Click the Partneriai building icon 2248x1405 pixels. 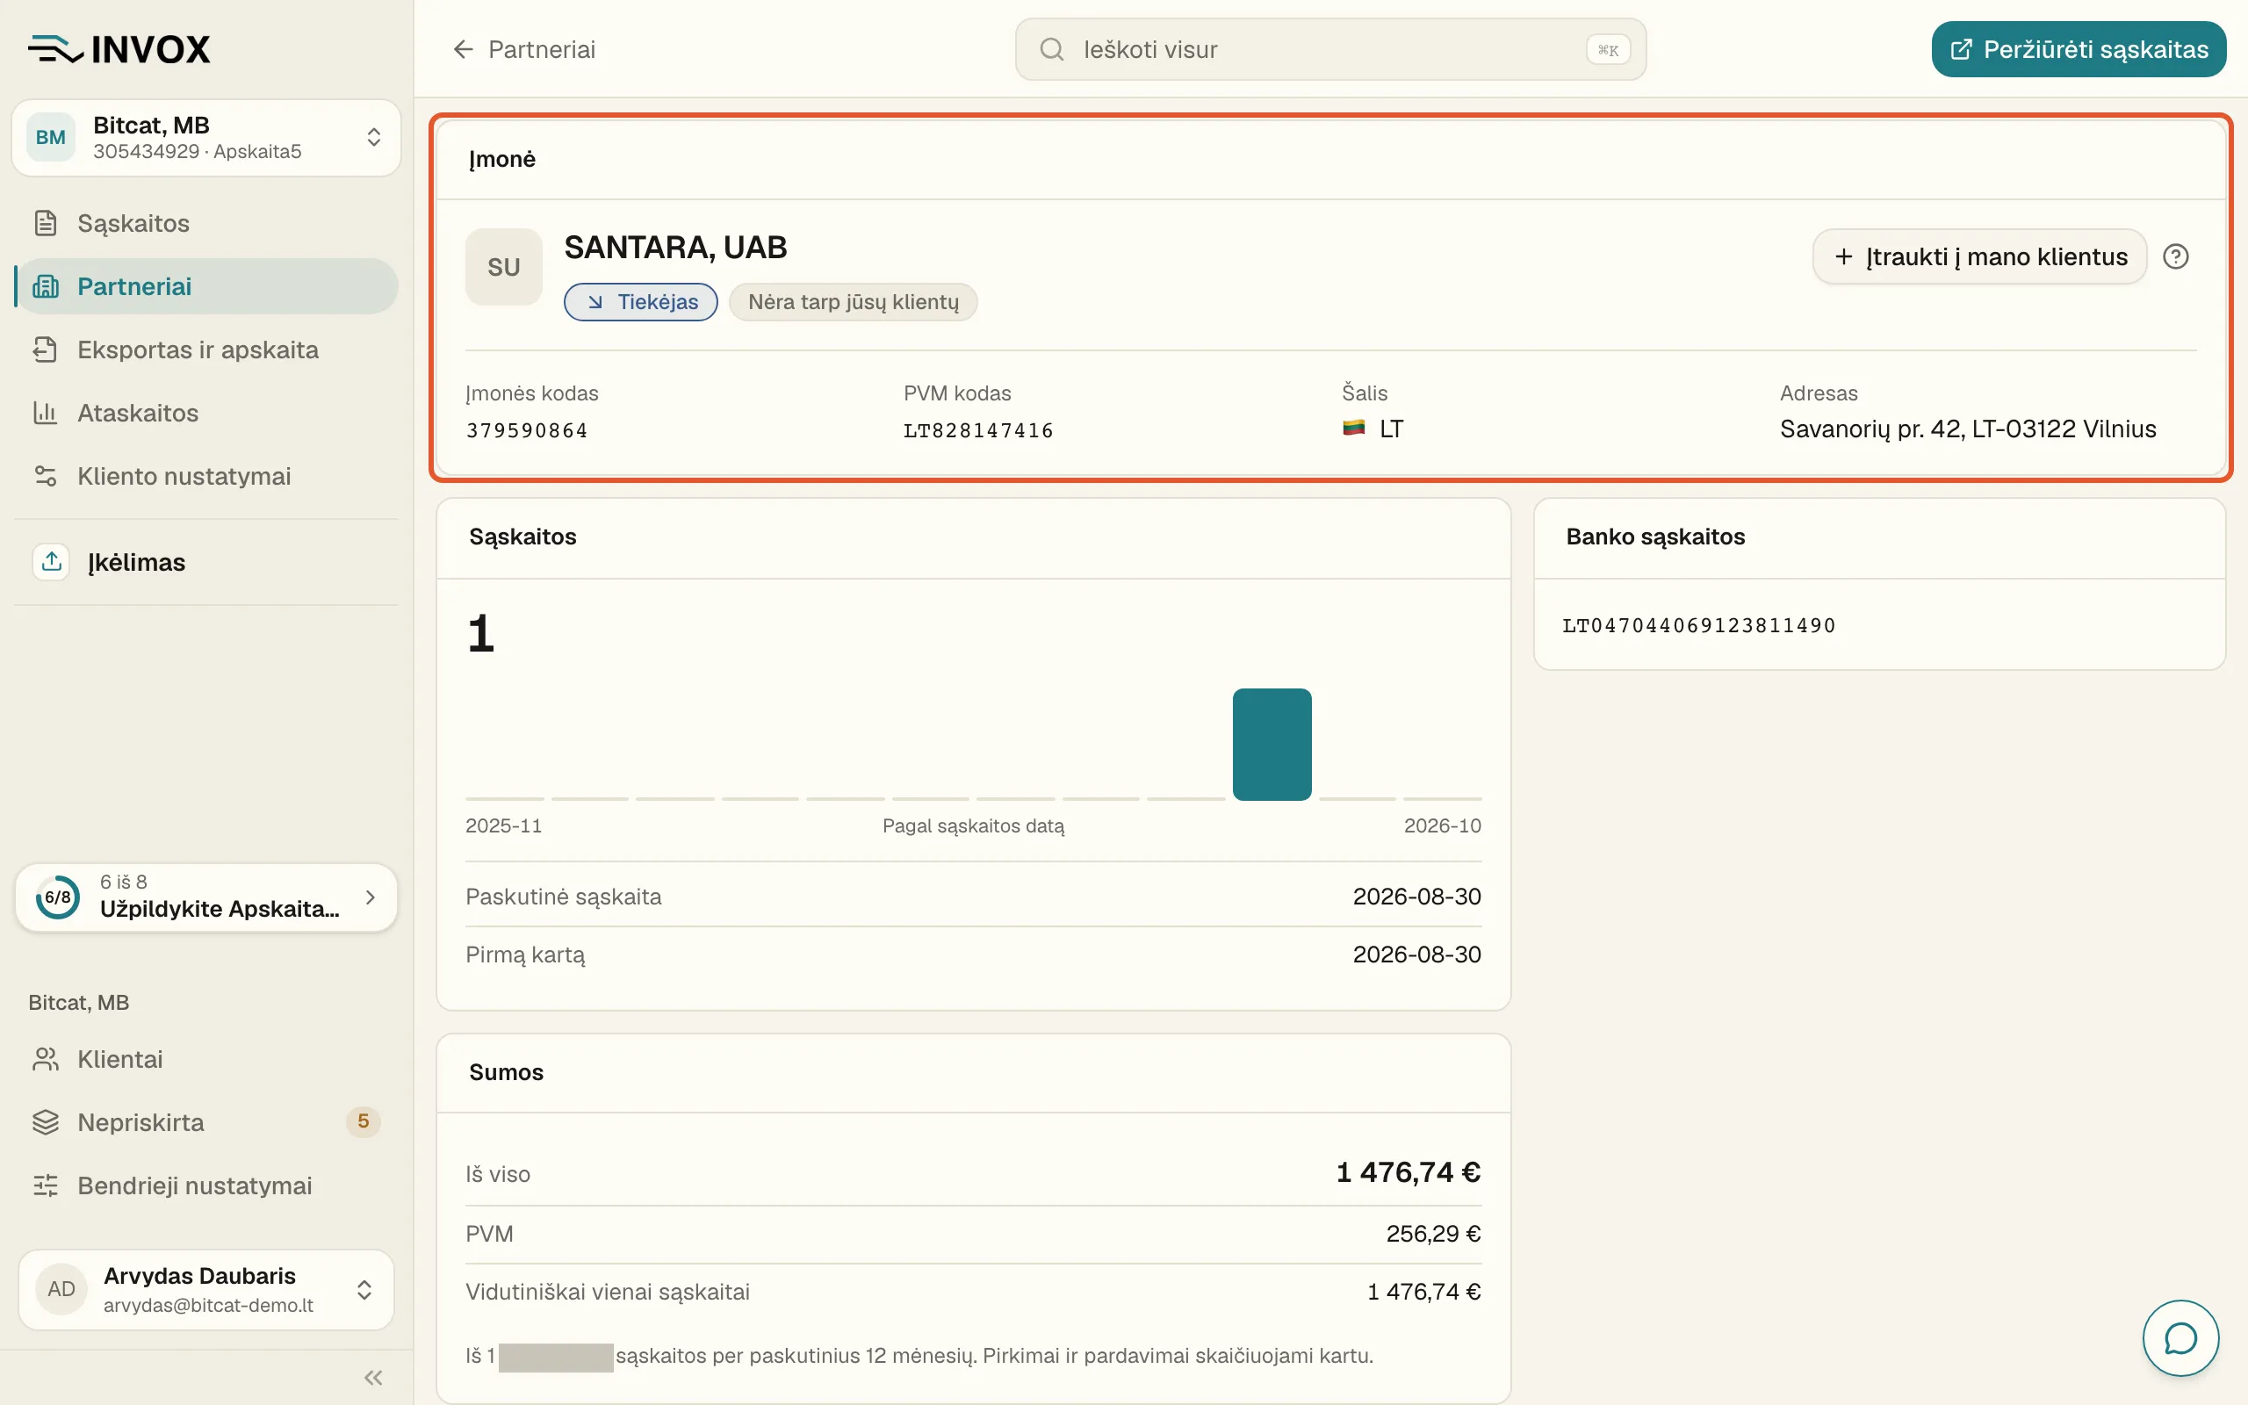coord(46,286)
